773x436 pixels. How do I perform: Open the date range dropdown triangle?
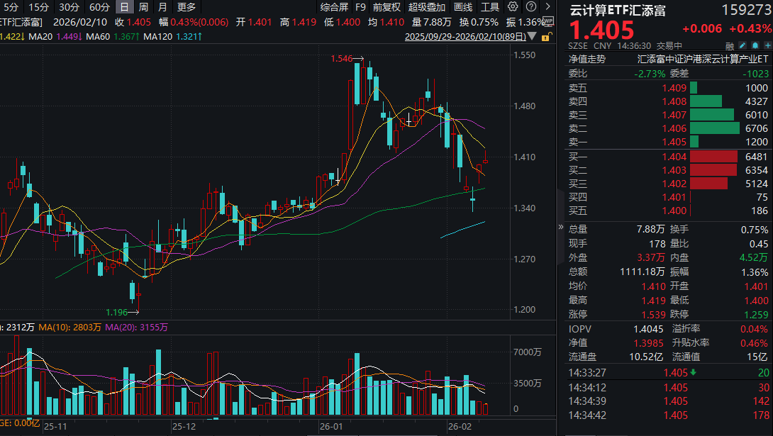(x=533, y=37)
